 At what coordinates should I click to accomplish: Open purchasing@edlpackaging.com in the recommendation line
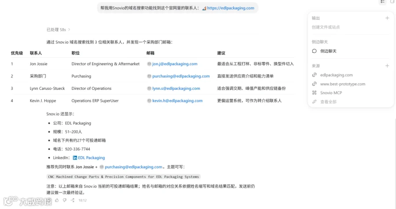(x=133, y=167)
